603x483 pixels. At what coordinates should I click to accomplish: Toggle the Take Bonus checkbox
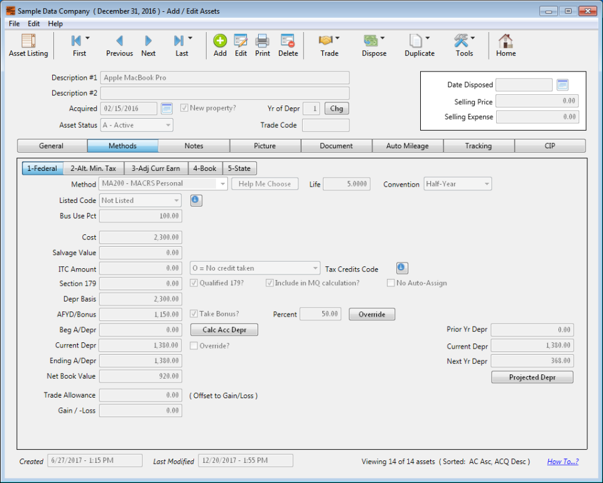(195, 314)
